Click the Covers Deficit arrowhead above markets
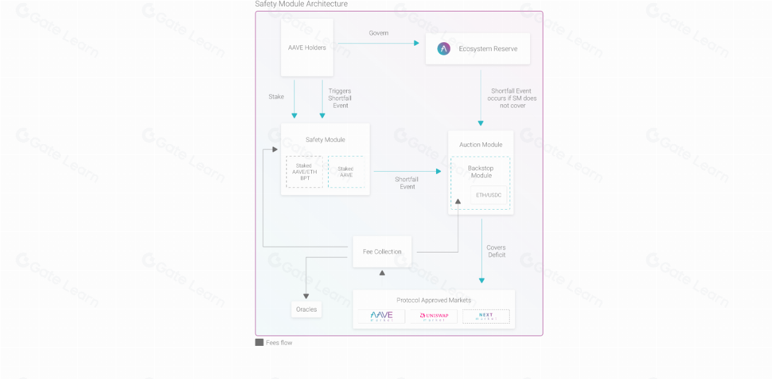Screen dimensions: 772x379 (481, 280)
